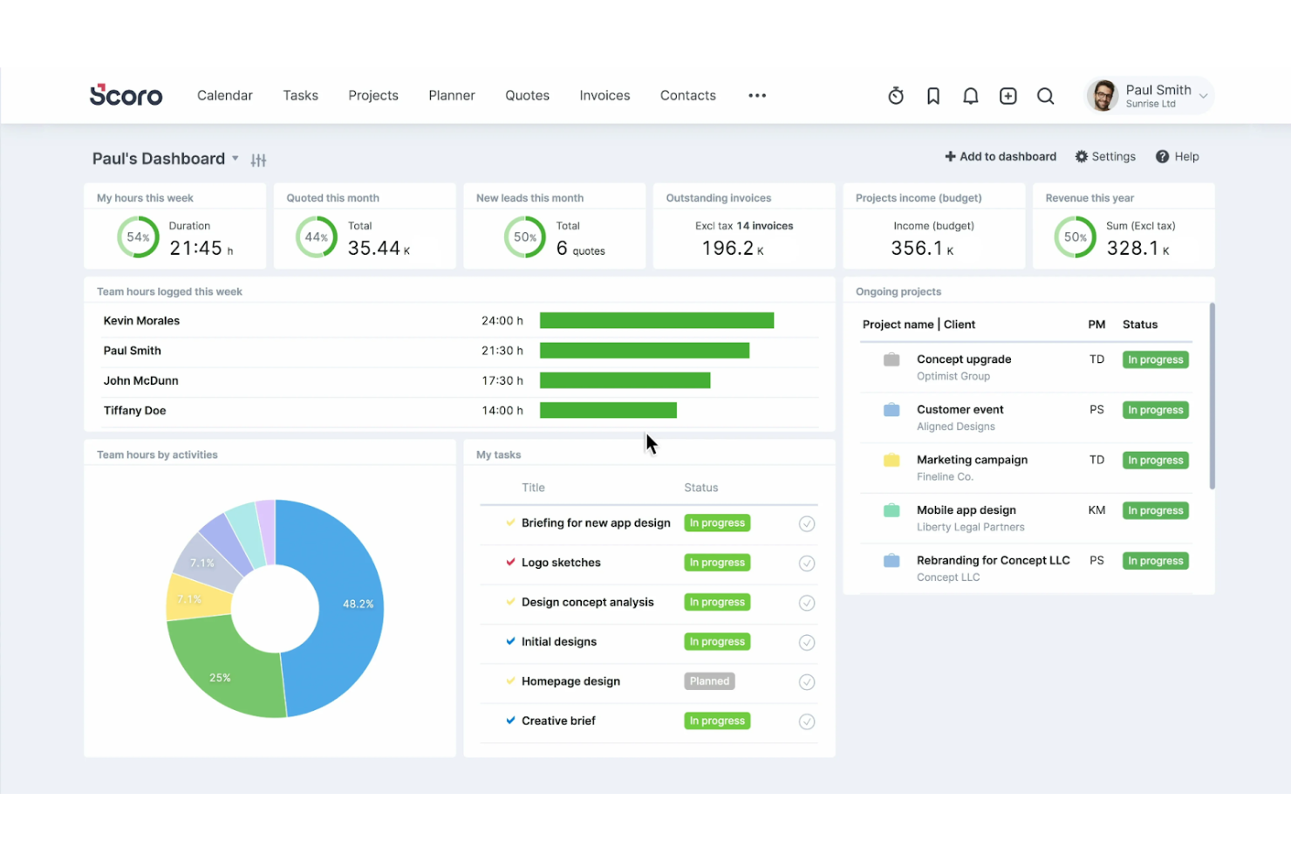
Task: Open notifications via the bell icon
Action: [x=970, y=95]
